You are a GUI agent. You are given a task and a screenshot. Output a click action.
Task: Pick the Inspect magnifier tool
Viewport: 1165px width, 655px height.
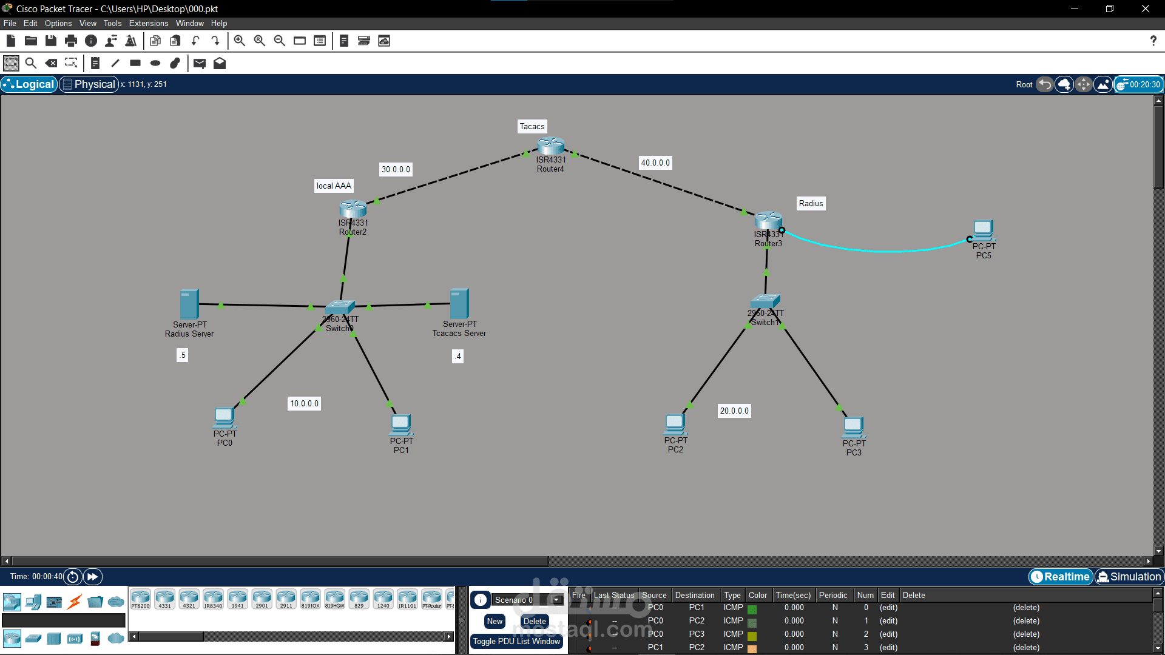(x=31, y=63)
